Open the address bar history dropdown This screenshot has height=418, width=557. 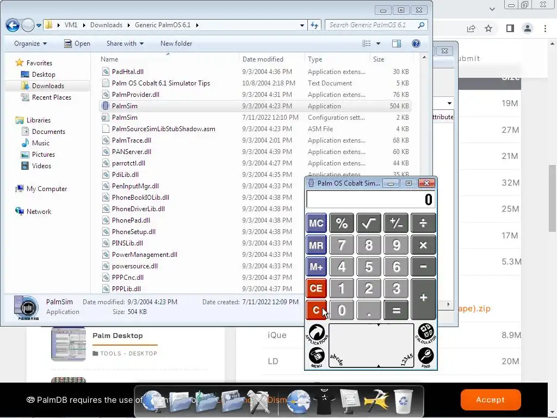pyautogui.click(x=301, y=25)
